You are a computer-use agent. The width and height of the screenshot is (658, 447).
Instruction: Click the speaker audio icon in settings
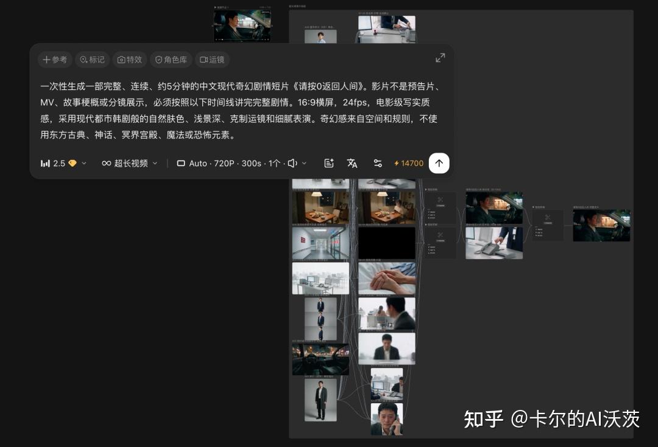pyautogui.click(x=292, y=164)
